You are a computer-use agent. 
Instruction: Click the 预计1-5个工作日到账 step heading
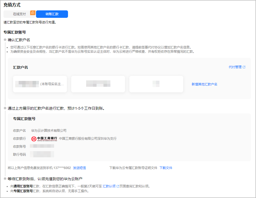point(56,108)
